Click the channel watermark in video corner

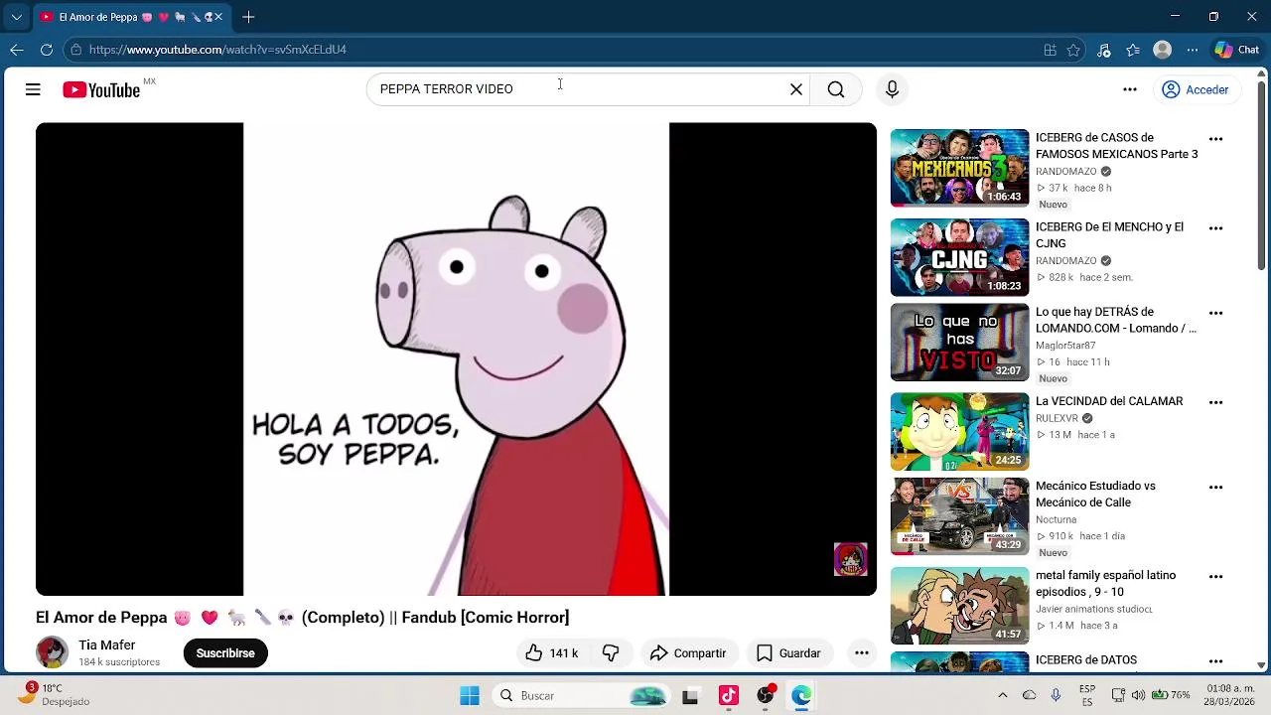[x=850, y=560]
